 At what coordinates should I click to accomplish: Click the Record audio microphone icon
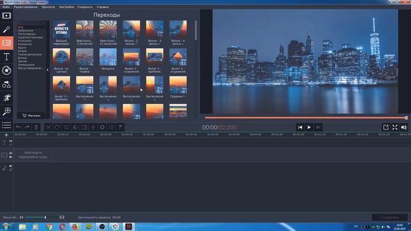[93, 127]
